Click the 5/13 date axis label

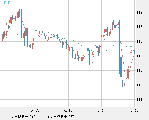pyautogui.click(x=35, y=110)
